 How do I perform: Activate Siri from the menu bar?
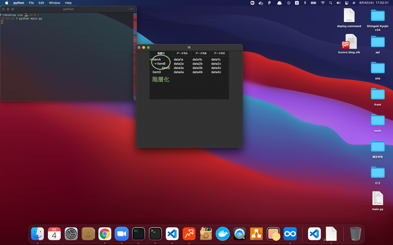pyautogui.click(x=354, y=3)
